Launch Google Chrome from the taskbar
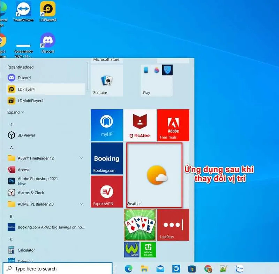Viewport: 279px width, 274px height. point(209,268)
